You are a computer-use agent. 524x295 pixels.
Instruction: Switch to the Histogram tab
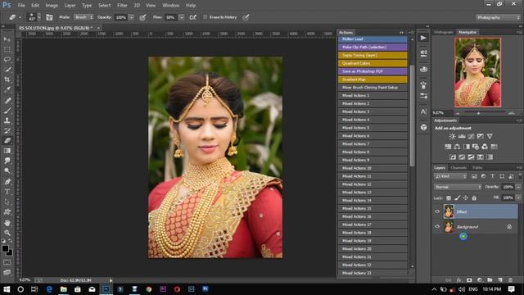pos(444,32)
